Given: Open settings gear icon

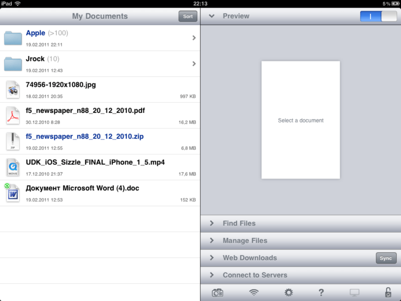Looking at the screenshot, I should tap(289, 292).
